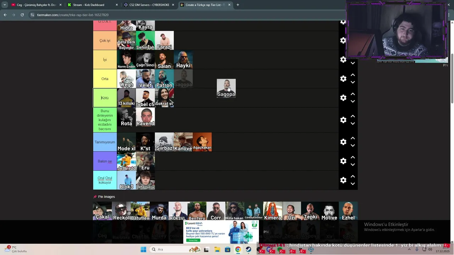Select the İyi tier label
Screen dimensions: 454x255
105,59
